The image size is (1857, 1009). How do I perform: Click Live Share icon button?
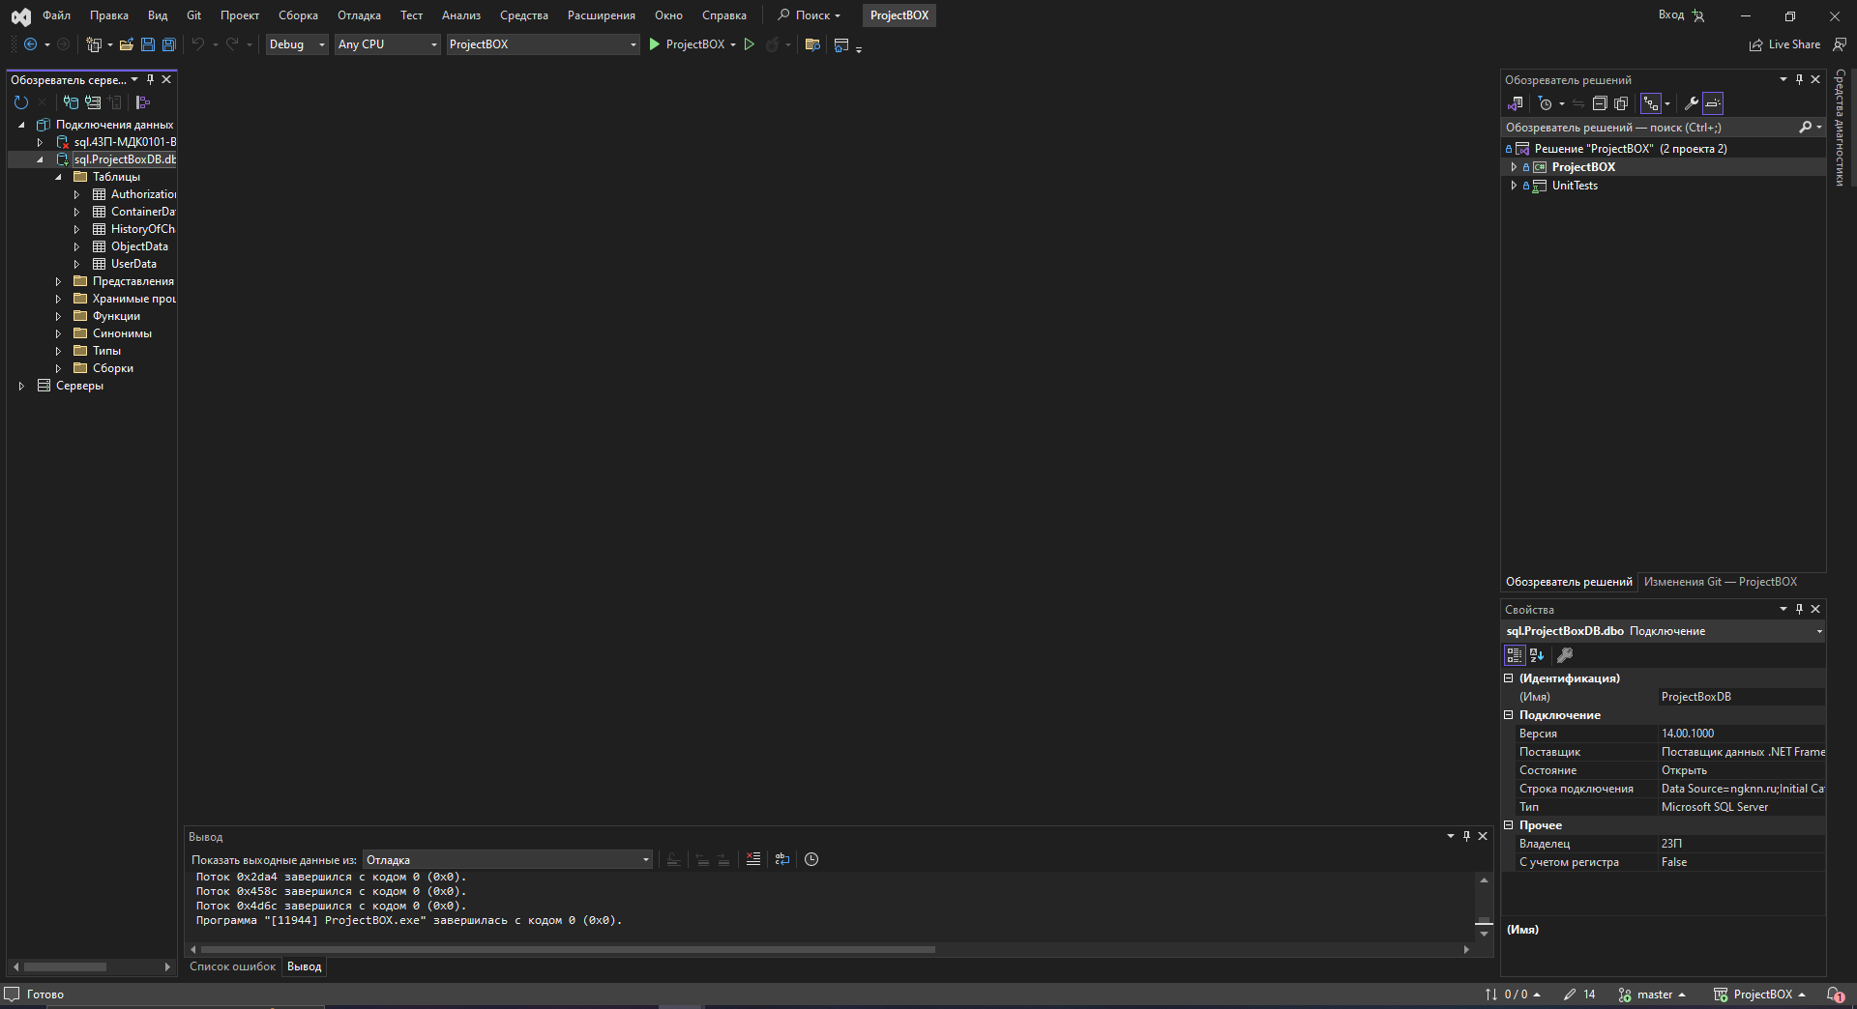[x=1784, y=44]
